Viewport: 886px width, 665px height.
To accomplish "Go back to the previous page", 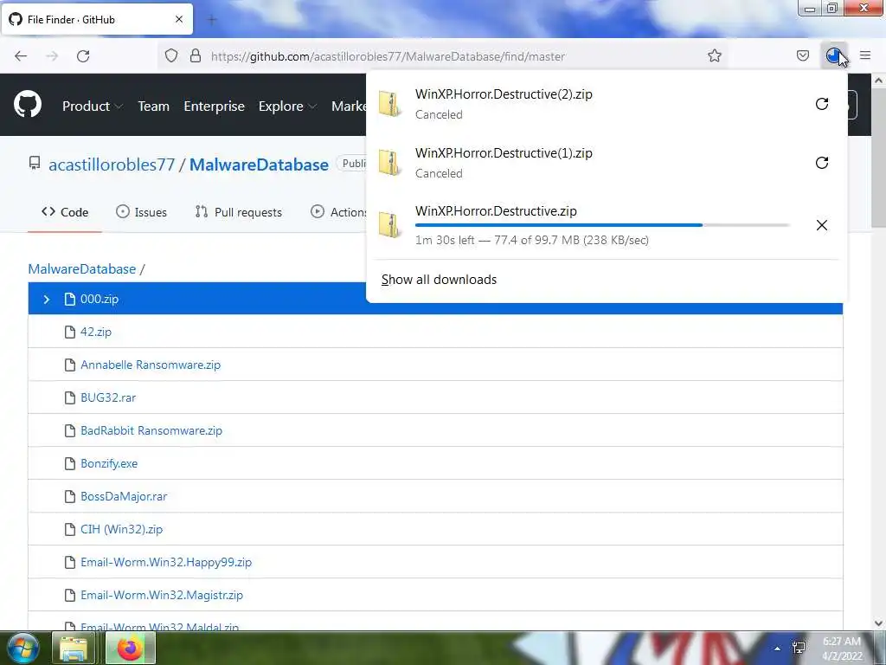I will (21, 56).
